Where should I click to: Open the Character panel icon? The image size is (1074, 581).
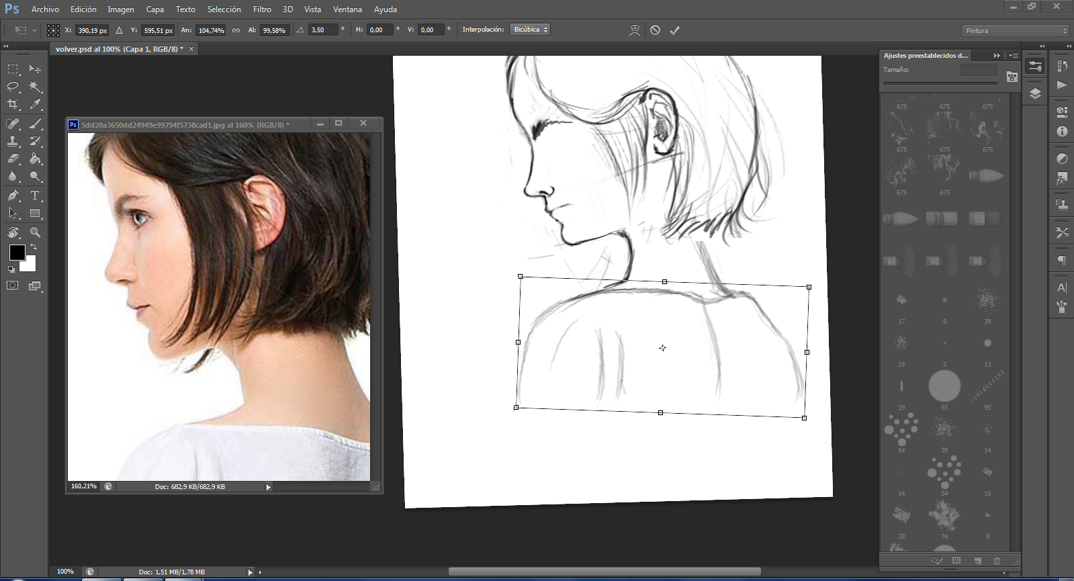point(1062,287)
